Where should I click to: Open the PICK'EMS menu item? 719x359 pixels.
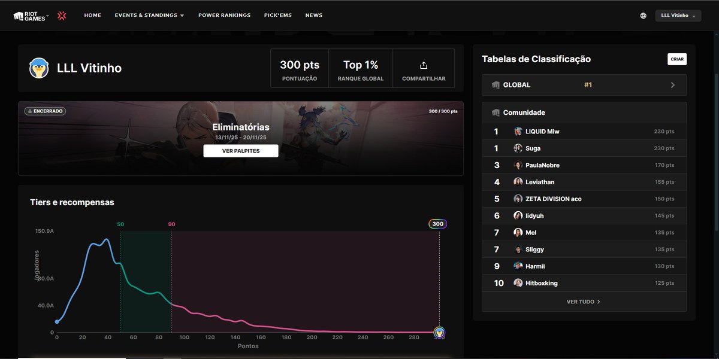(277, 16)
